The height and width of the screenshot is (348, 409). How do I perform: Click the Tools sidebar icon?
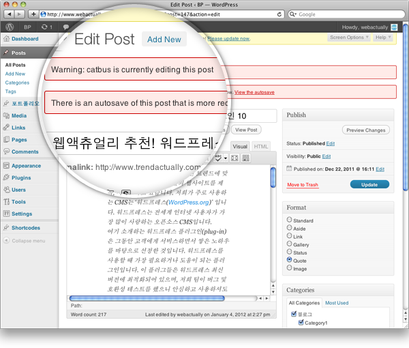(6, 201)
